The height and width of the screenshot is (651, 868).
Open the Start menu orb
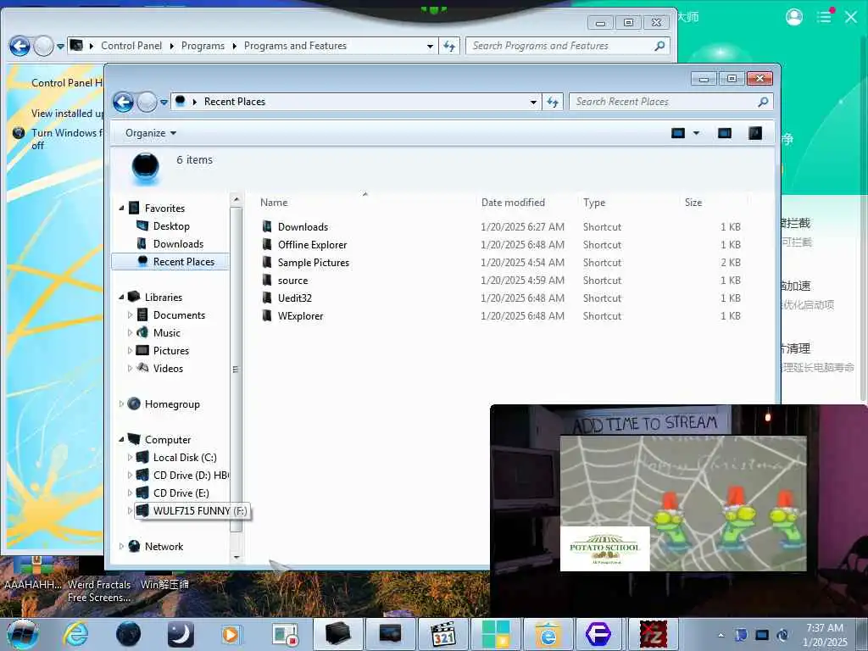click(x=23, y=634)
